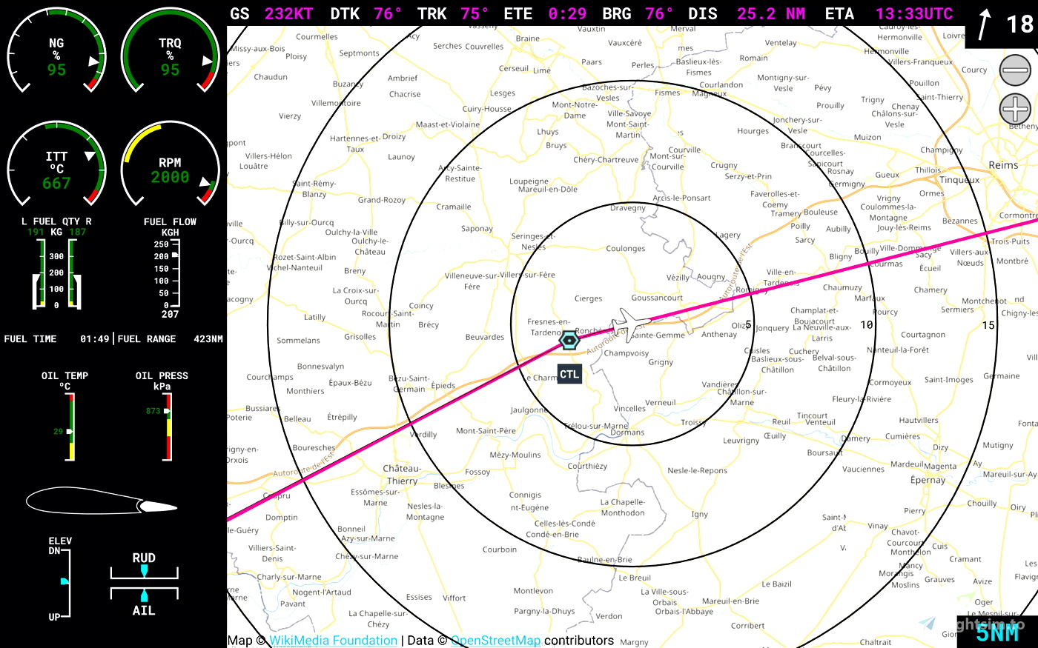Click the Dormans town label
1038x648 pixels.
627,432
